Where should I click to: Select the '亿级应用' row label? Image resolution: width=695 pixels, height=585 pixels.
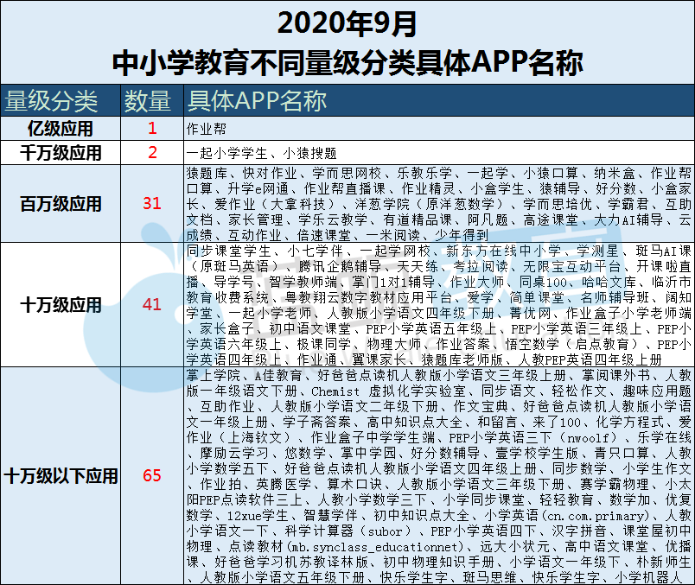tap(61, 129)
